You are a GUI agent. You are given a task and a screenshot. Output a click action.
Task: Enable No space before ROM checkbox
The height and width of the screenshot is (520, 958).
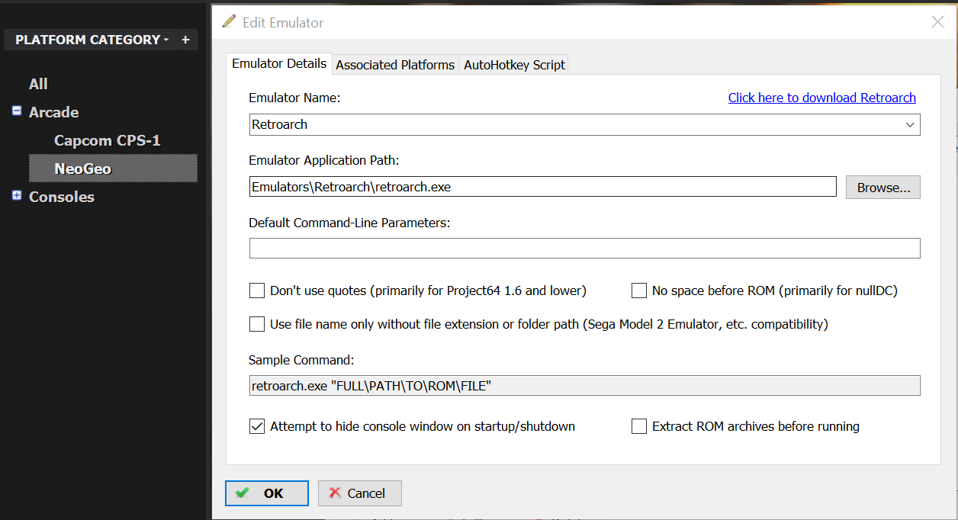[639, 290]
